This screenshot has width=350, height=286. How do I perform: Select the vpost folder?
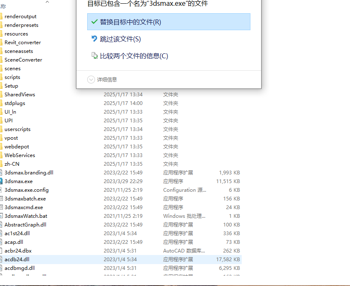pyautogui.click(x=11, y=138)
